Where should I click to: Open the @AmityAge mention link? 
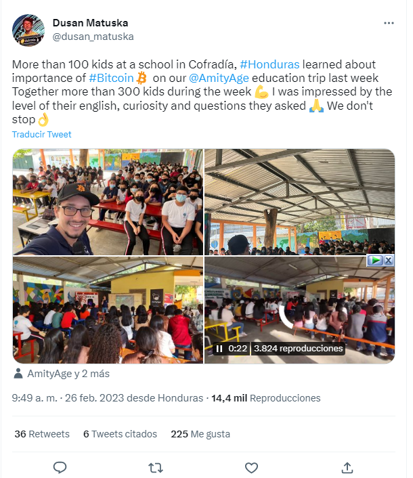click(x=219, y=78)
